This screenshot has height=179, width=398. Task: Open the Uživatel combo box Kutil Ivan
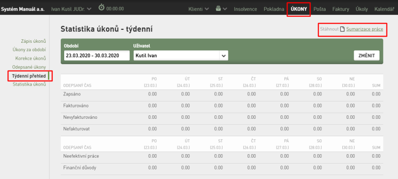(x=181, y=56)
